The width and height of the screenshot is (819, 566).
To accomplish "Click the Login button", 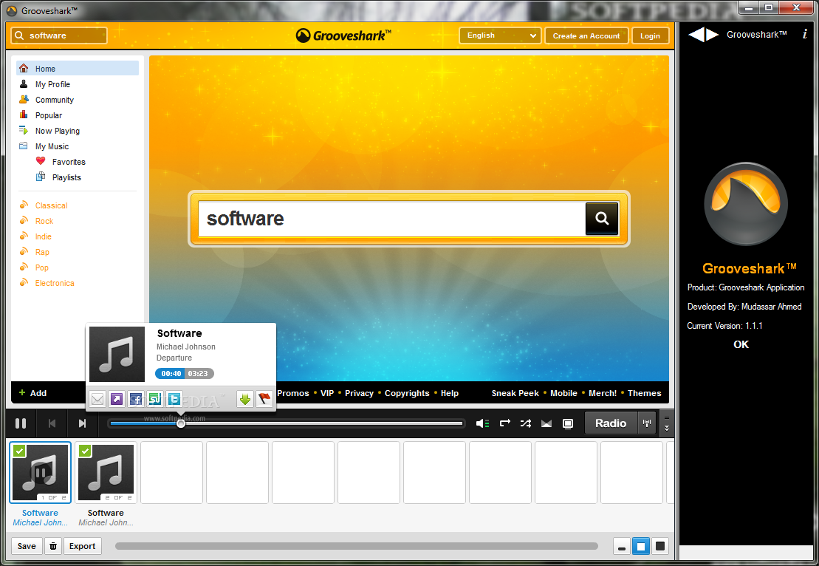I will pyautogui.click(x=650, y=35).
